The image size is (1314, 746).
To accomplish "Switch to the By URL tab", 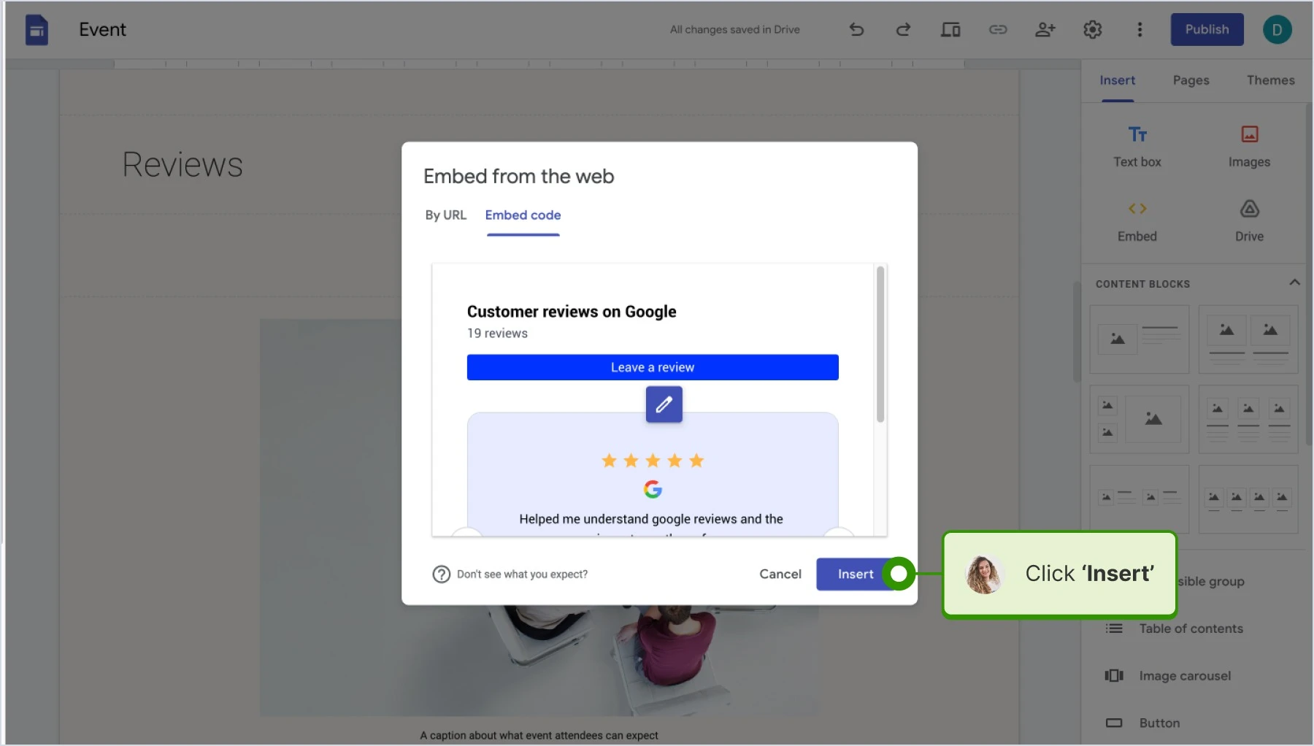I will pos(445,215).
